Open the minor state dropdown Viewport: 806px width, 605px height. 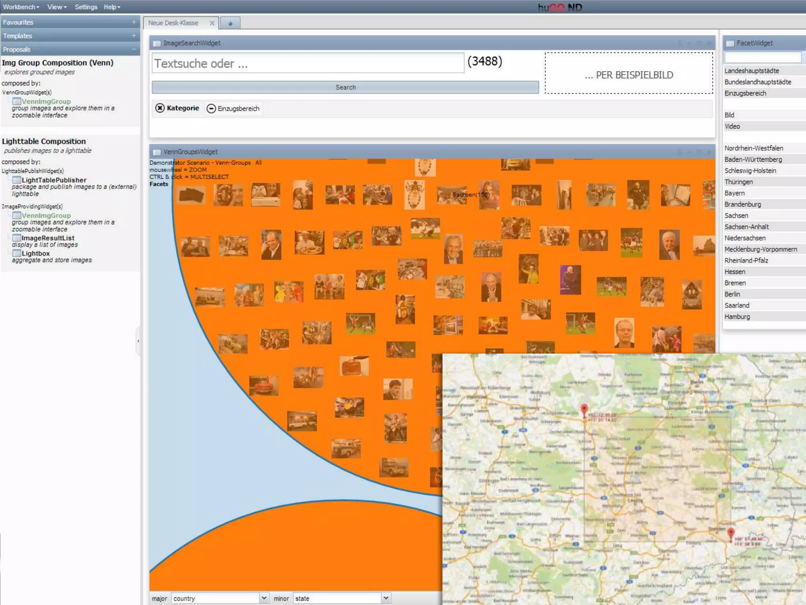[386, 598]
